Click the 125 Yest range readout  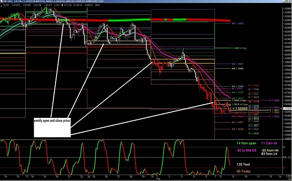point(243,165)
